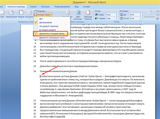Decrease the После spacing after value
This screenshot has width=160, height=119.
pos(141,19)
